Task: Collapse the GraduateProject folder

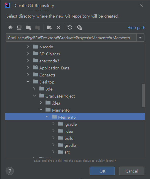Action: coord(34,96)
